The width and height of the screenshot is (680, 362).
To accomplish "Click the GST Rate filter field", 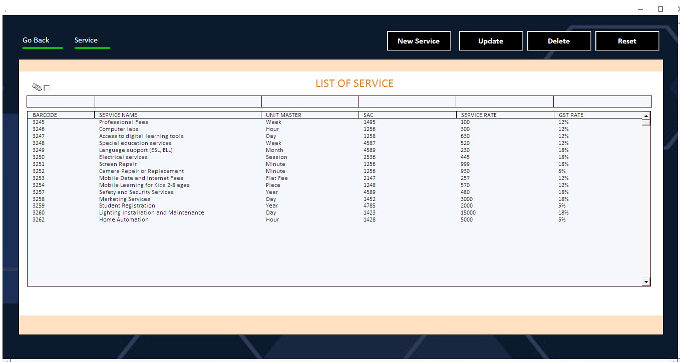I will [x=602, y=101].
